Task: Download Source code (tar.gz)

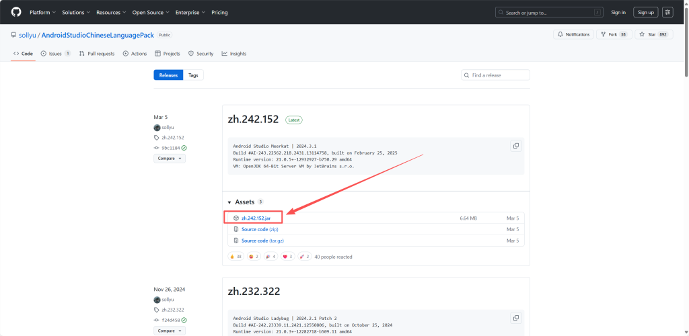Action: point(262,241)
